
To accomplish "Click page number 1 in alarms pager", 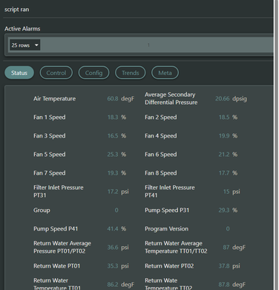I will [148, 45].
